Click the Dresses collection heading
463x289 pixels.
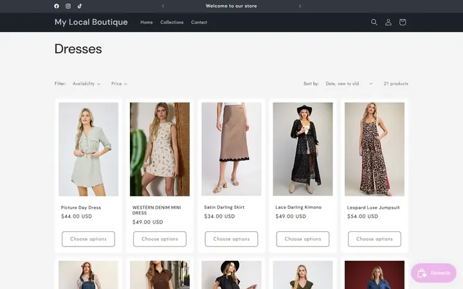point(78,49)
